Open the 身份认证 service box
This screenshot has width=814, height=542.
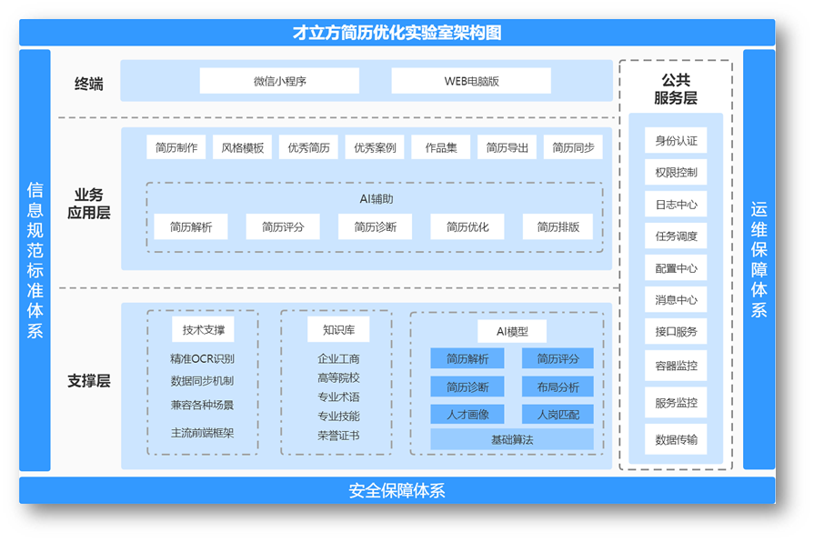pos(675,140)
